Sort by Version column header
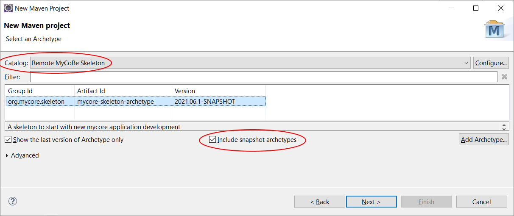Image resolution: width=514 pixels, height=216 pixels. tap(219, 91)
